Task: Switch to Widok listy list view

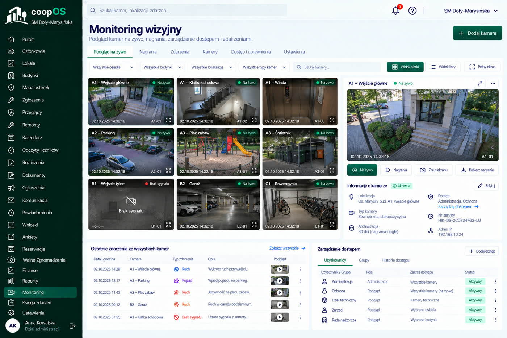Action: (x=443, y=67)
